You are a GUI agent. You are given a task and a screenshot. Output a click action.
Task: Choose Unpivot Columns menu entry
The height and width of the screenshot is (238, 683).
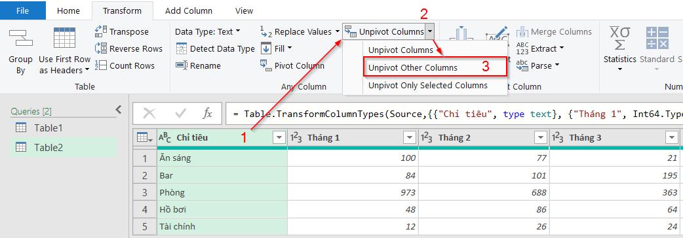pyautogui.click(x=400, y=50)
